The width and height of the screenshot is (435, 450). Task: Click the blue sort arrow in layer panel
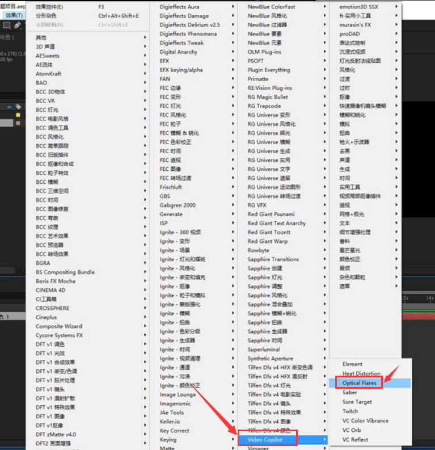click(x=9, y=107)
